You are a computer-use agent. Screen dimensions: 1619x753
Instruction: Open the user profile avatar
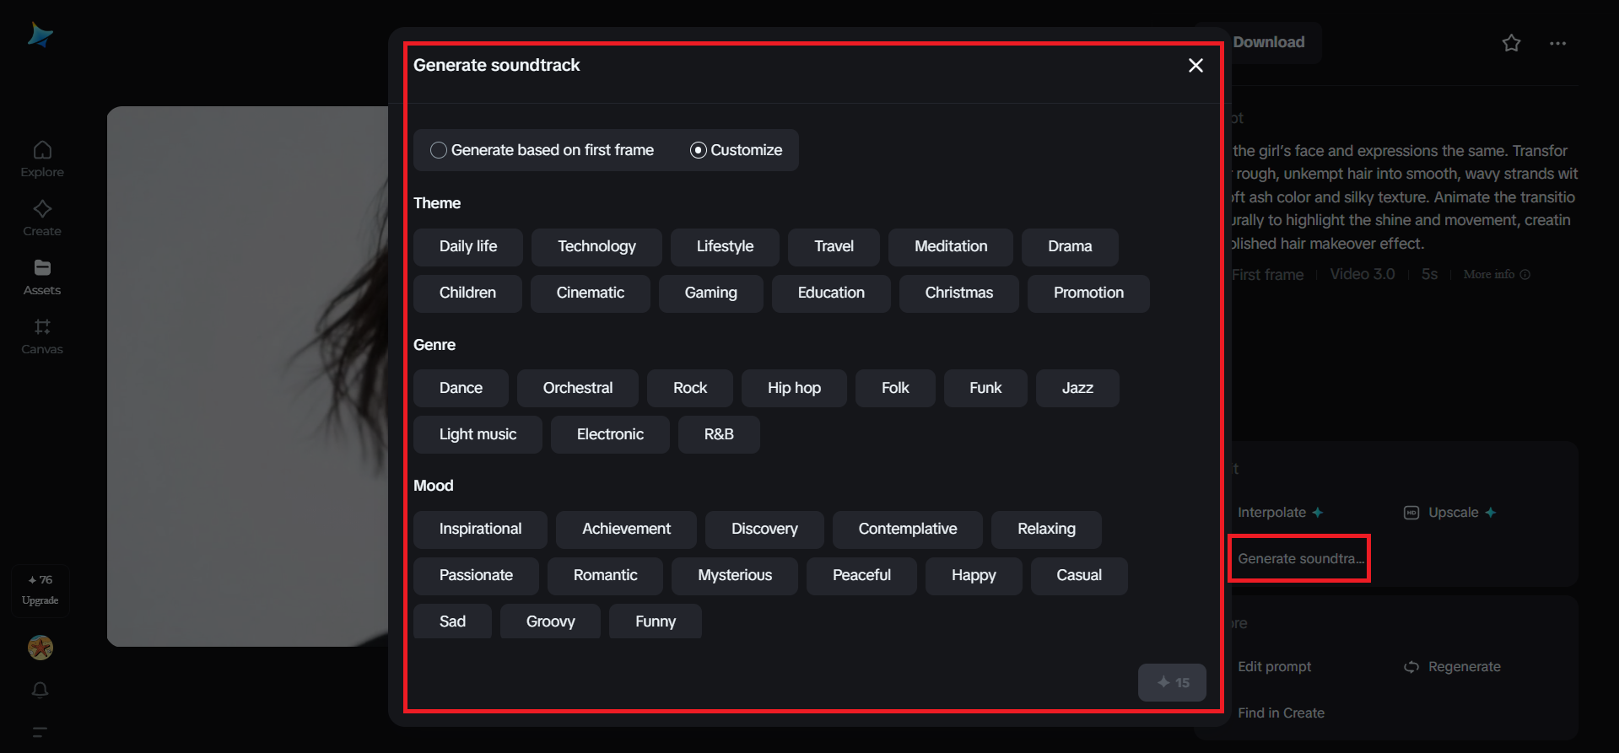40,648
